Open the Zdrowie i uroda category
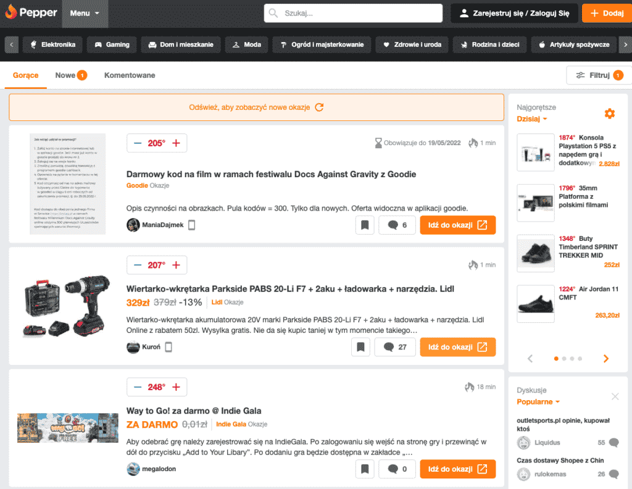This screenshot has width=632, height=489. (x=412, y=44)
